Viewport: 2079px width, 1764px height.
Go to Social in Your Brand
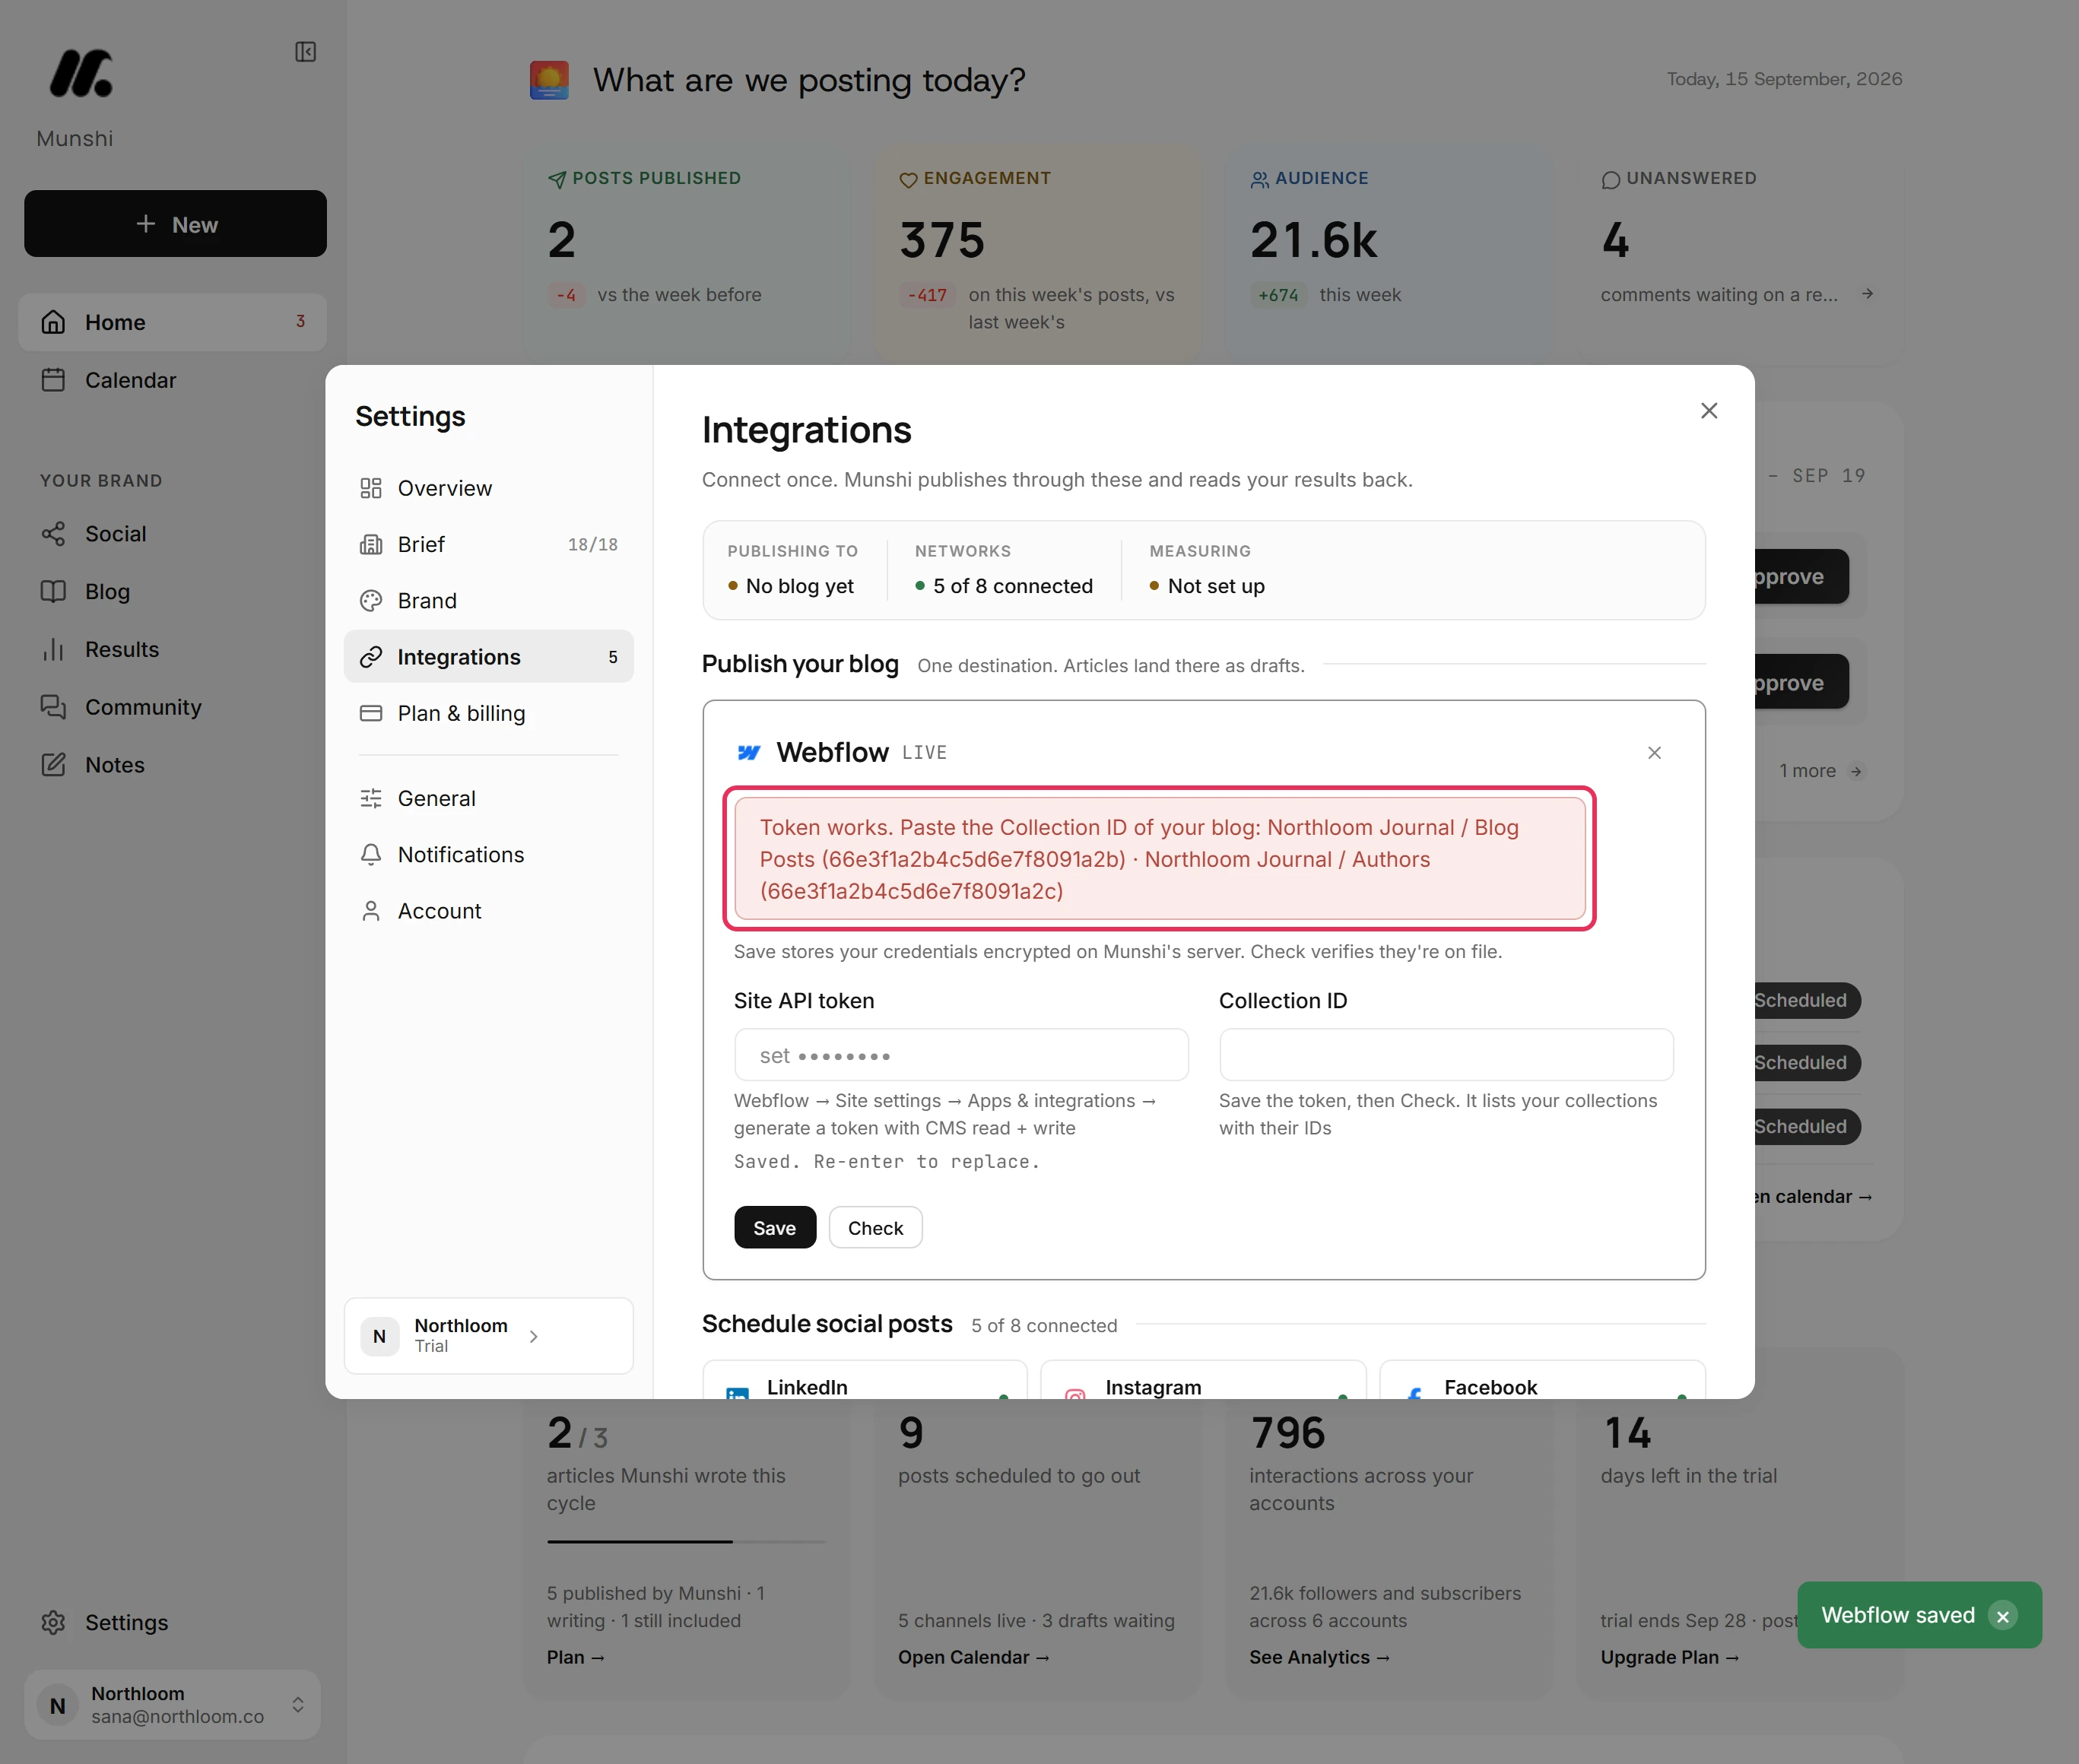click(172, 534)
